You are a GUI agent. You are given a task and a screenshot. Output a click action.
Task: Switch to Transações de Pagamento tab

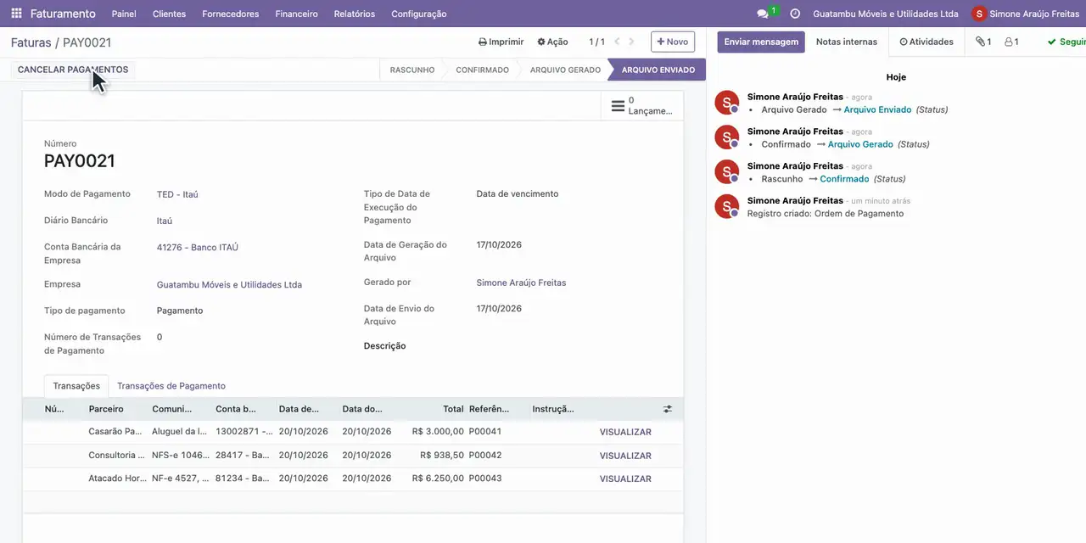pyautogui.click(x=171, y=386)
